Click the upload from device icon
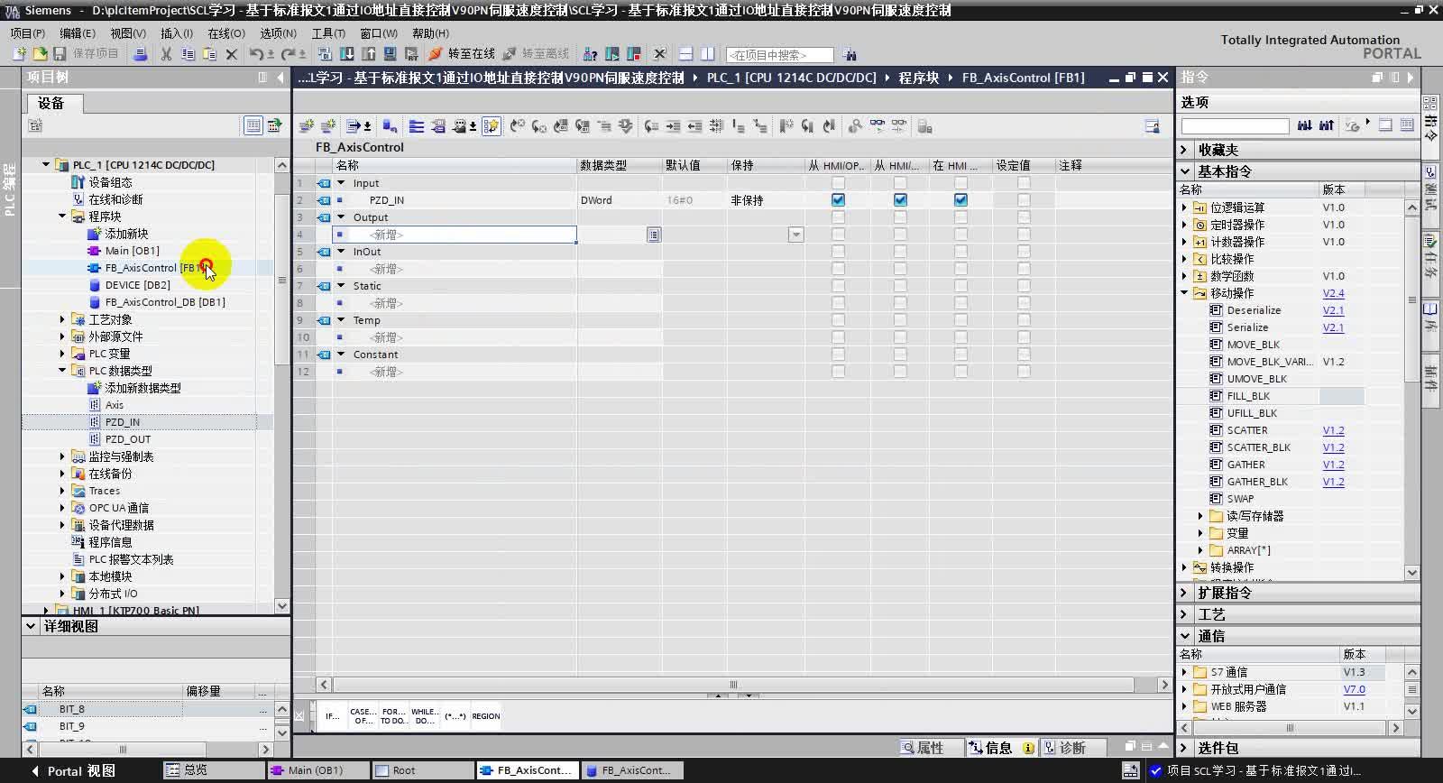Image resolution: width=1443 pixels, height=783 pixels. coord(369,54)
